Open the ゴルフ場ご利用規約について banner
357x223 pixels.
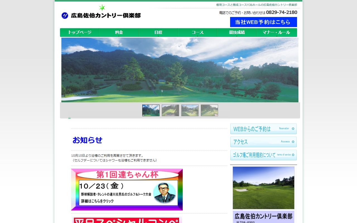click(x=264, y=155)
